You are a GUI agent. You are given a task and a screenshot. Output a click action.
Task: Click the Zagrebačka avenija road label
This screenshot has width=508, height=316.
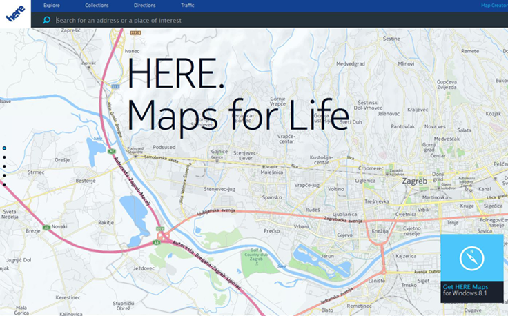[x=342, y=219]
